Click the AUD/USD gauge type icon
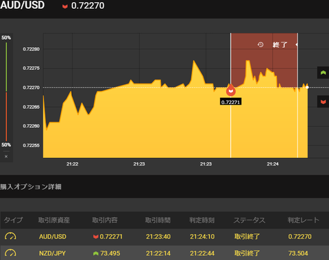 [x=10, y=236]
